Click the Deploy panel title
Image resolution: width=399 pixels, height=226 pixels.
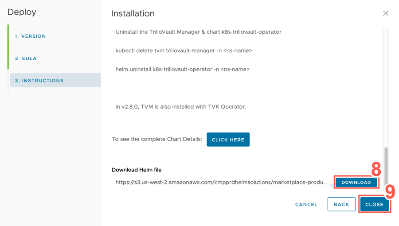coord(22,12)
